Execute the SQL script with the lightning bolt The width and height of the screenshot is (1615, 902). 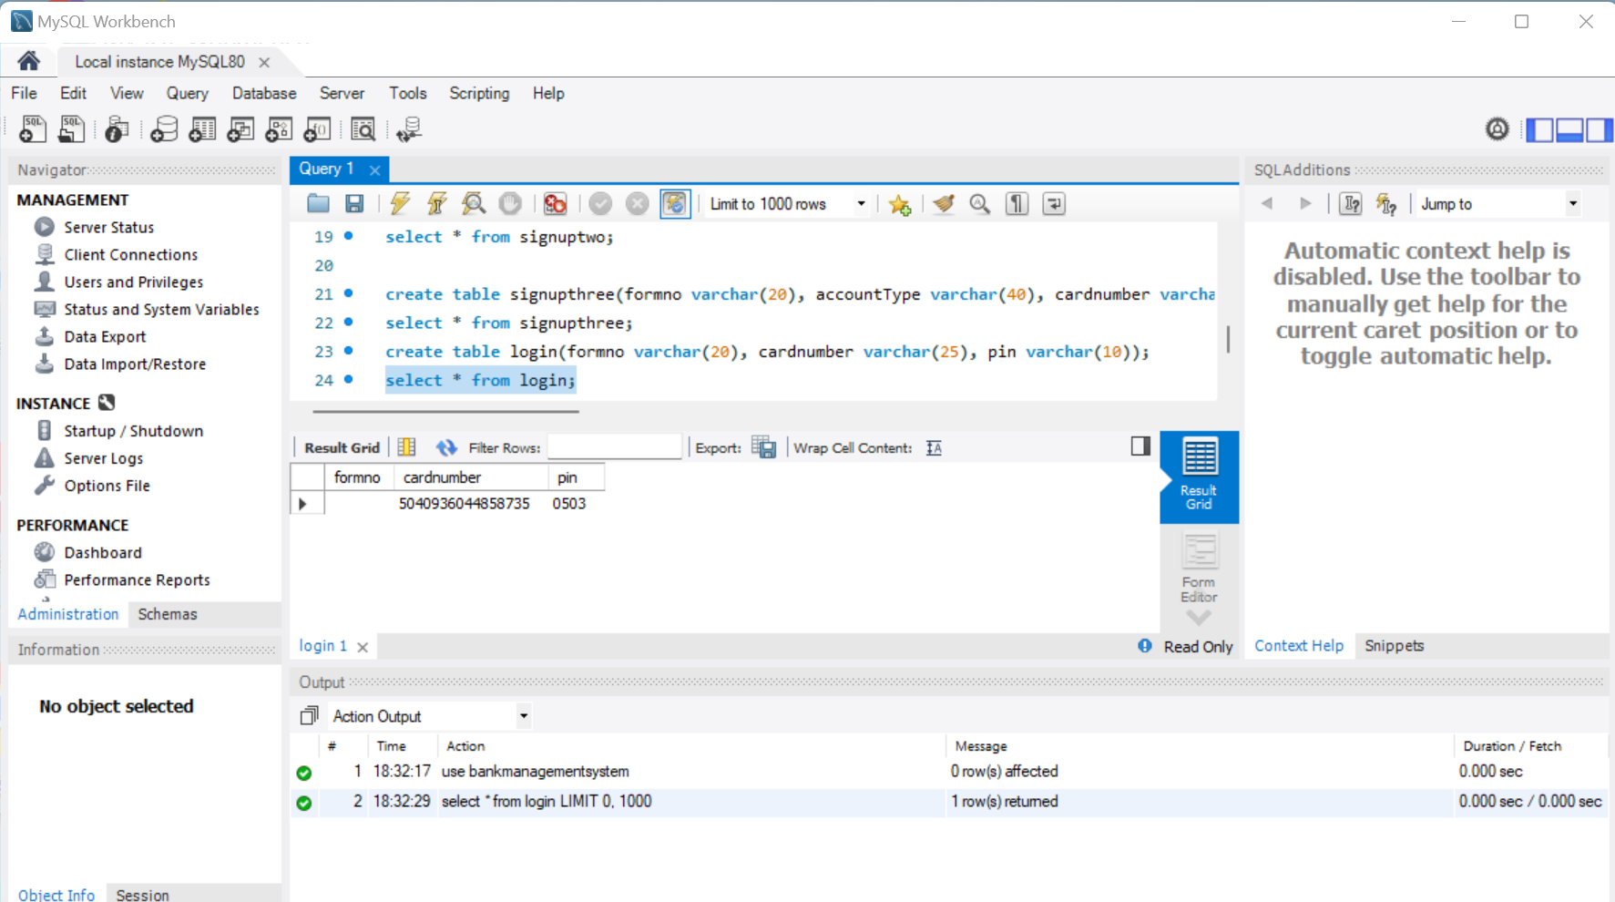[399, 203]
